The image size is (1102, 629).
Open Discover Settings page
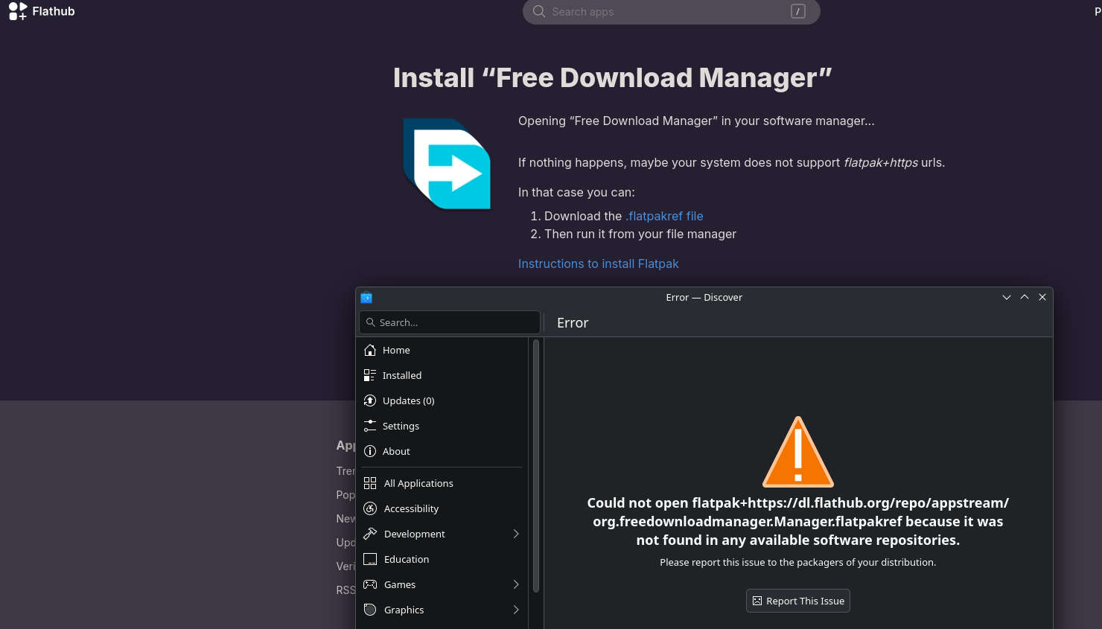pos(401,426)
